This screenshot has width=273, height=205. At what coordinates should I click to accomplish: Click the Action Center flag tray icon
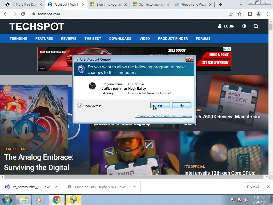[240, 200]
